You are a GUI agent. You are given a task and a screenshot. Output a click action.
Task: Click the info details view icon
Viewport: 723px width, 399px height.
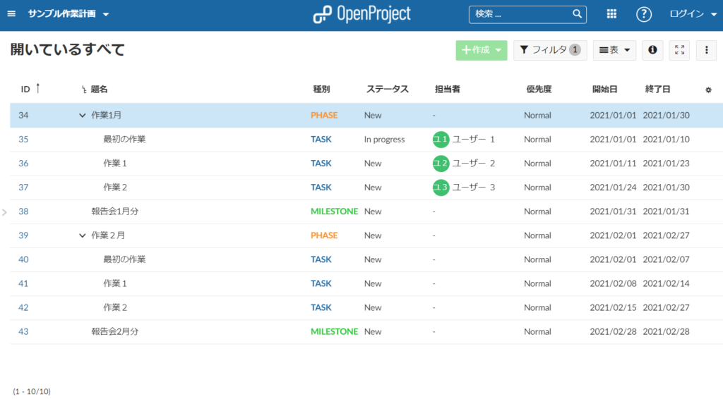652,50
